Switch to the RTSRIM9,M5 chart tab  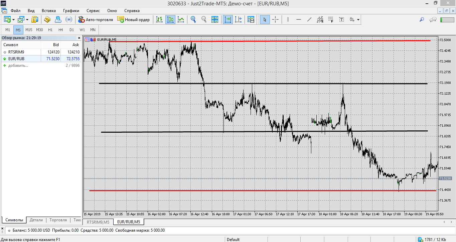point(98,222)
